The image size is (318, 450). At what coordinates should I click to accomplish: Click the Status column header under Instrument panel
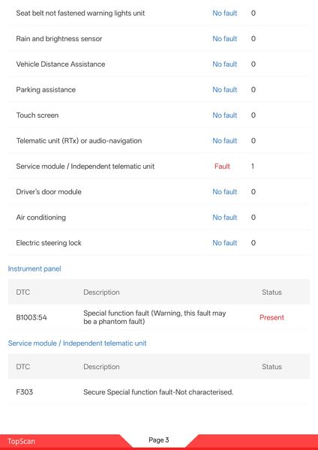271,292
